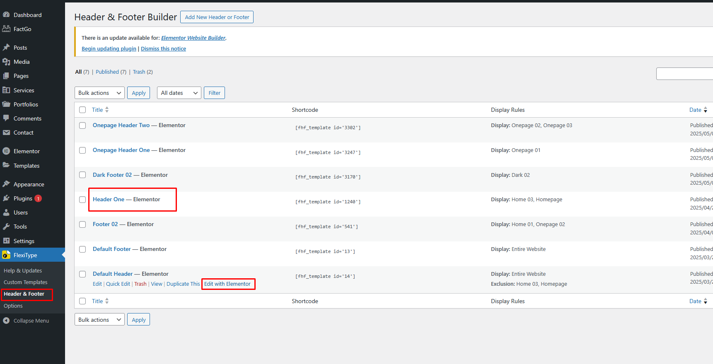Switch to Trash (2) filter view

[x=143, y=72]
